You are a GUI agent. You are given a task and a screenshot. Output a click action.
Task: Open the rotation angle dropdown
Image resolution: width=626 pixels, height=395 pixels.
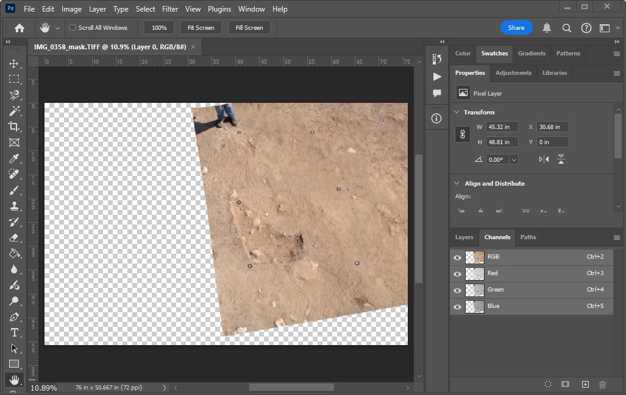[x=514, y=159]
